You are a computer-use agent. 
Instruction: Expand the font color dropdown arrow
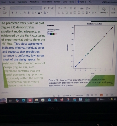click(x=41, y=13)
